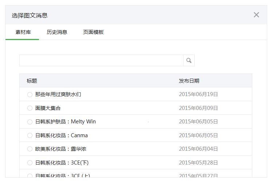Click the title text 面膜大集合

(x=48, y=108)
